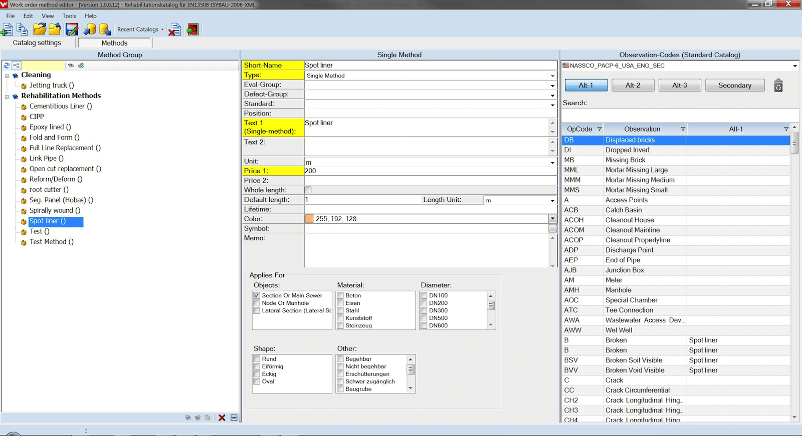Click the Secondary button
802x436 pixels.
734,86
